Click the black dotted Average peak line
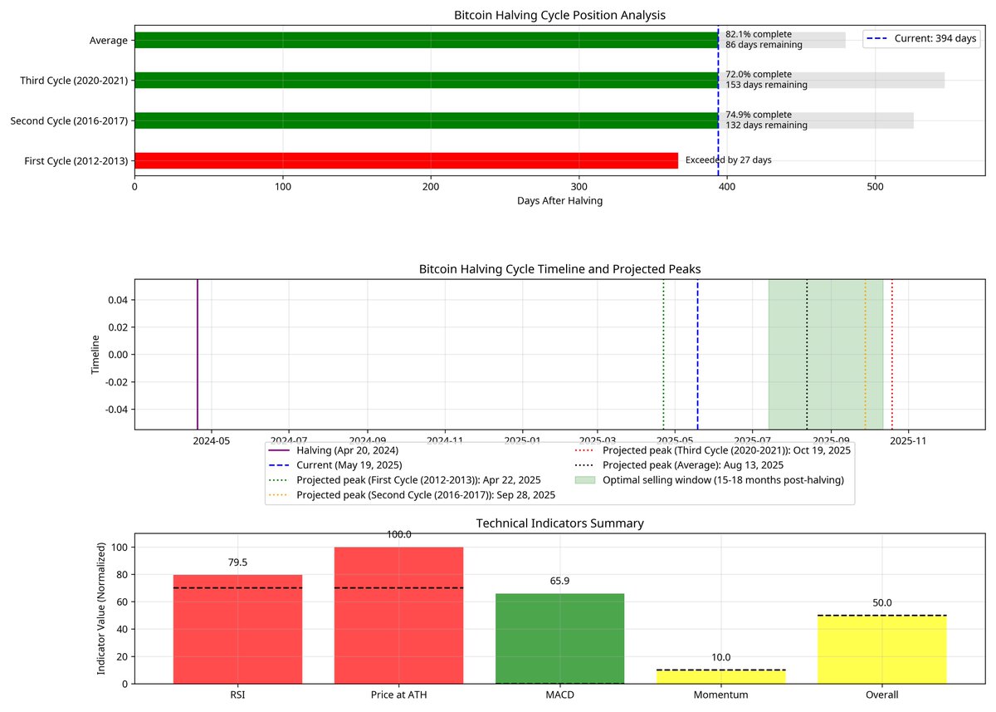 coord(807,354)
